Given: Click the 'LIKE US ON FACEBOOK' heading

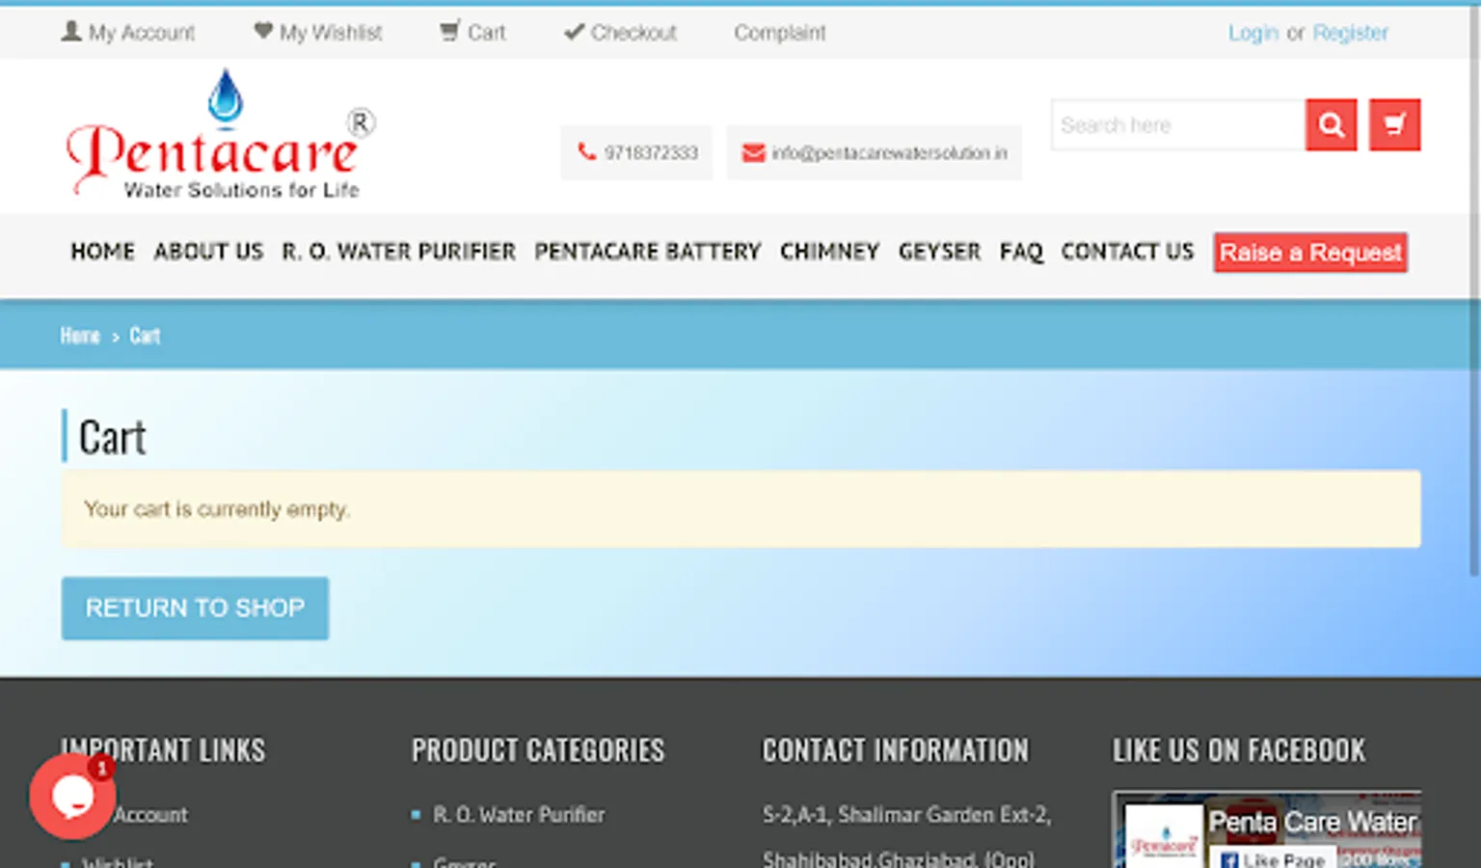Looking at the screenshot, I should tap(1239, 750).
